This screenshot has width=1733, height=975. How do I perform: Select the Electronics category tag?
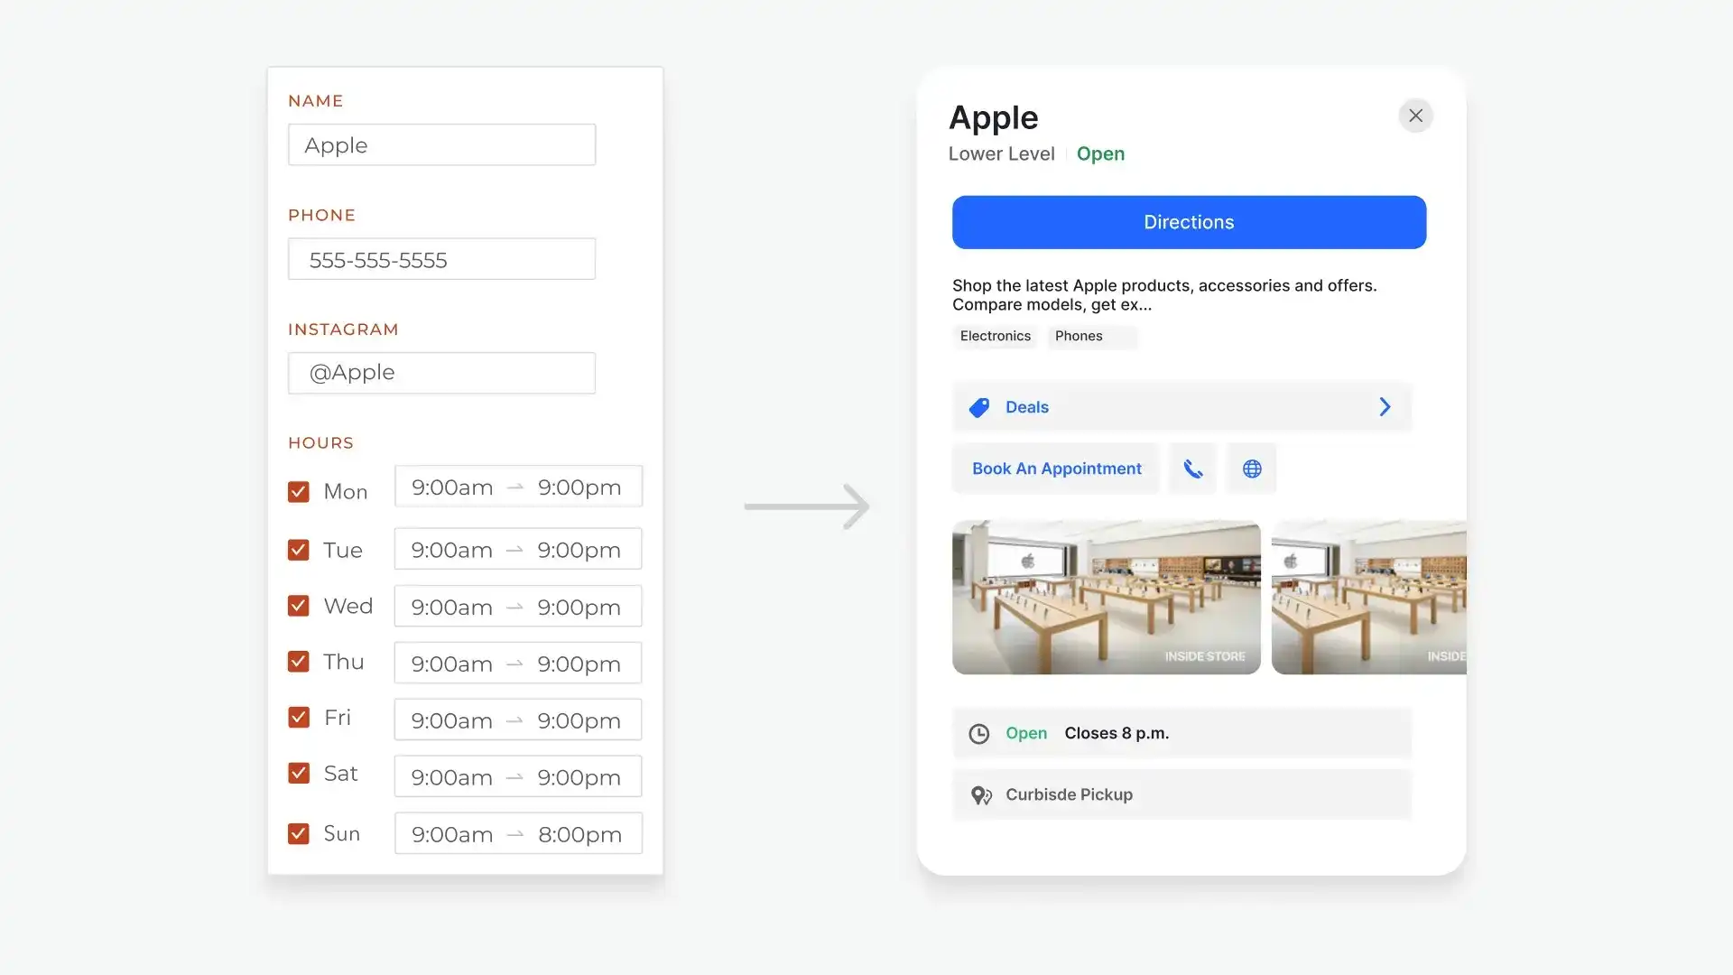coord(994,336)
